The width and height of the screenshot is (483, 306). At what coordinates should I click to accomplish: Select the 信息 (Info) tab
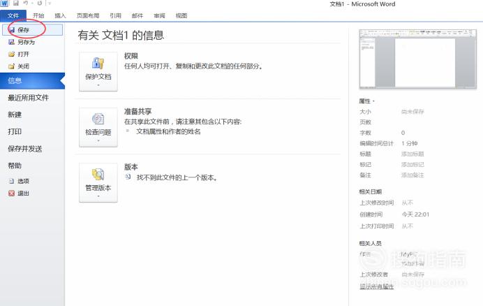point(32,81)
